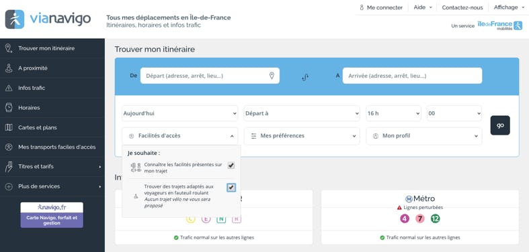Click the pink Metro line 7 badge
Viewport: 529px width, 252px height.
(x=419, y=218)
